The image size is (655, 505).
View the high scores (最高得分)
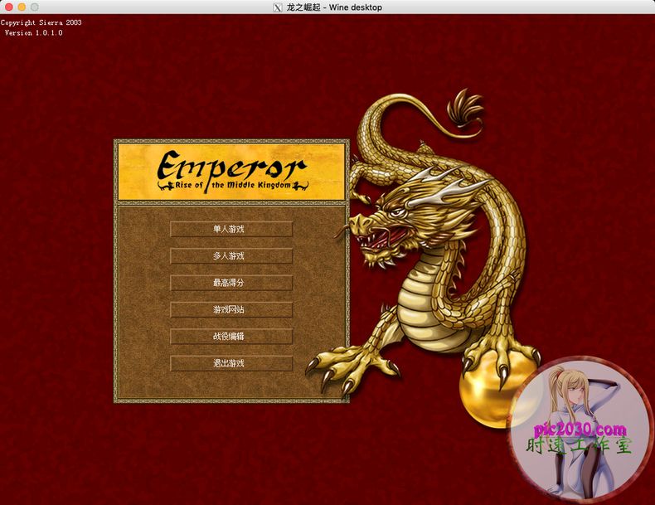click(x=231, y=283)
